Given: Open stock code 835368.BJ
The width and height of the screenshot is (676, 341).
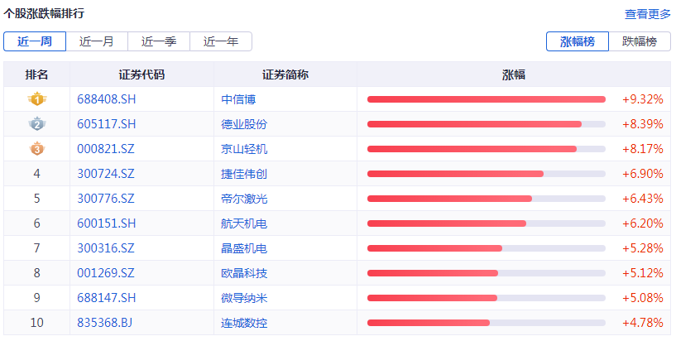Looking at the screenshot, I should [104, 323].
